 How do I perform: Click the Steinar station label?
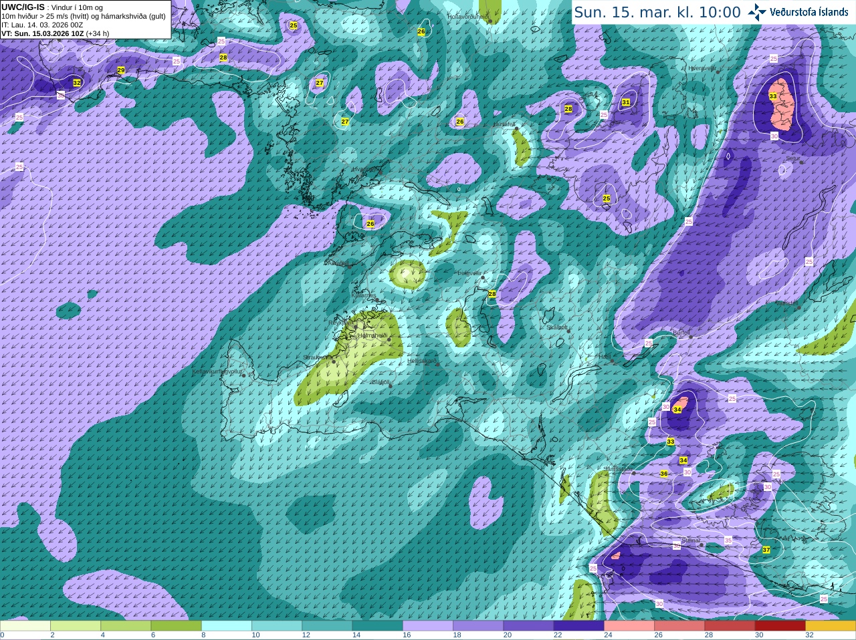point(691,540)
